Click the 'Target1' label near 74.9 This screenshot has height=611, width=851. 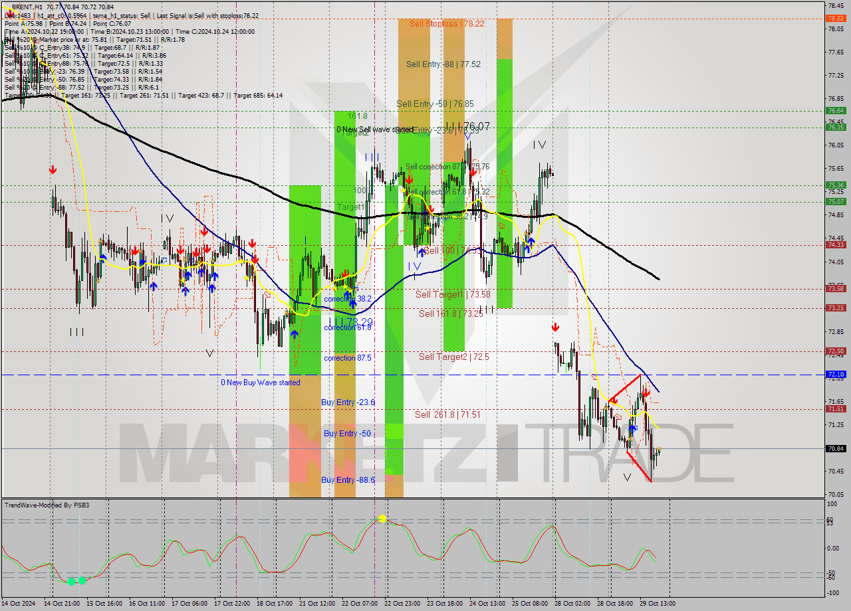[350, 207]
